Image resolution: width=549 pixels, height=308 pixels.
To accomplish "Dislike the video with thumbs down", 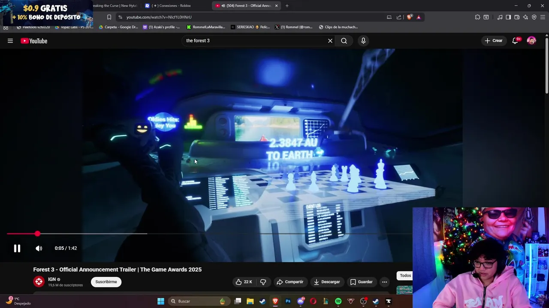I will [263, 282].
